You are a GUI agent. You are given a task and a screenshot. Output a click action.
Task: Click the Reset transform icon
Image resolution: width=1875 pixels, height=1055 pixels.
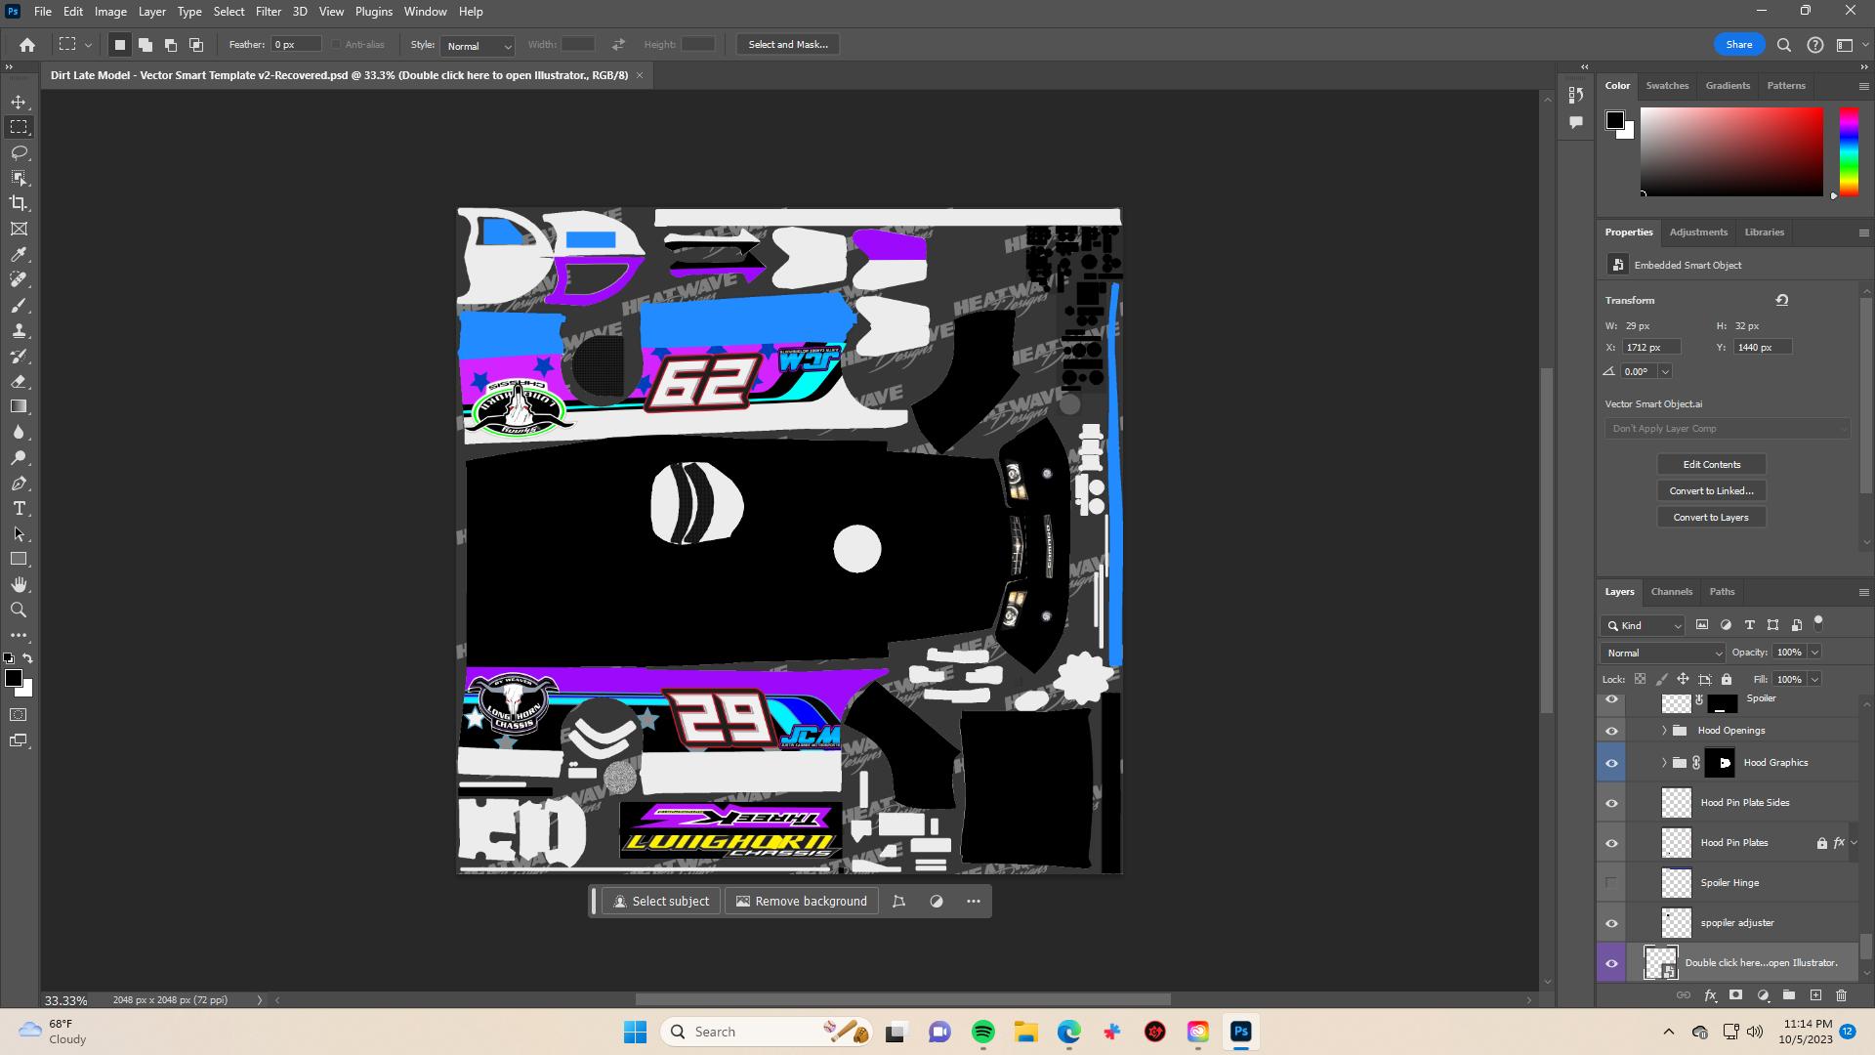[1781, 300]
